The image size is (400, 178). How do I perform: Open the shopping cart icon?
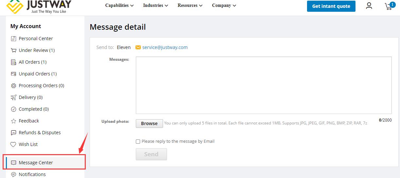pyautogui.click(x=389, y=6)
